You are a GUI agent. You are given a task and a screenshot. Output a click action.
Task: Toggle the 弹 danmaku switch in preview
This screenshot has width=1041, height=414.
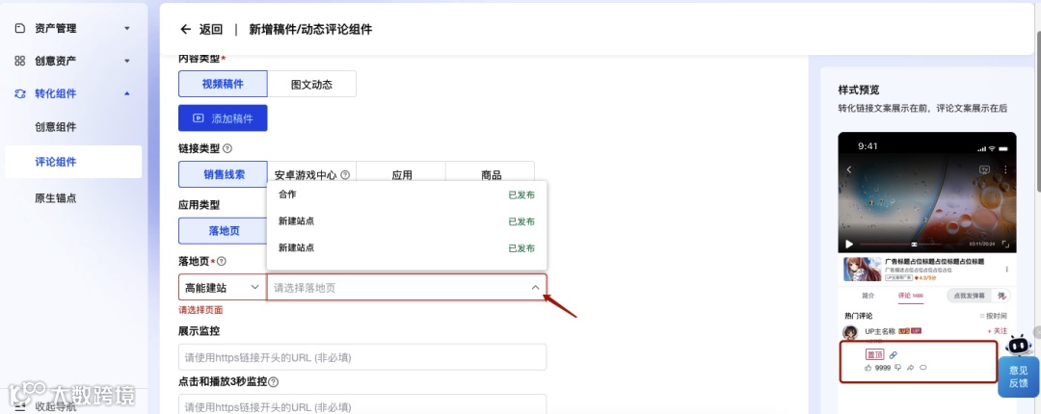(1001, 296)
